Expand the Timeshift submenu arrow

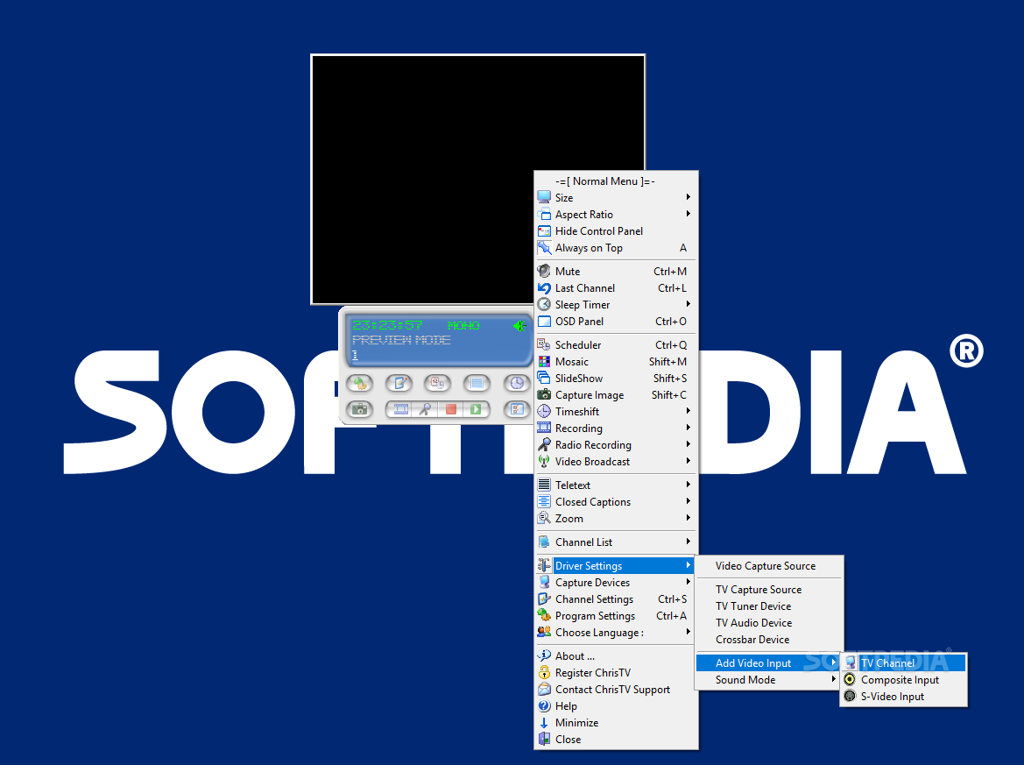689,411
